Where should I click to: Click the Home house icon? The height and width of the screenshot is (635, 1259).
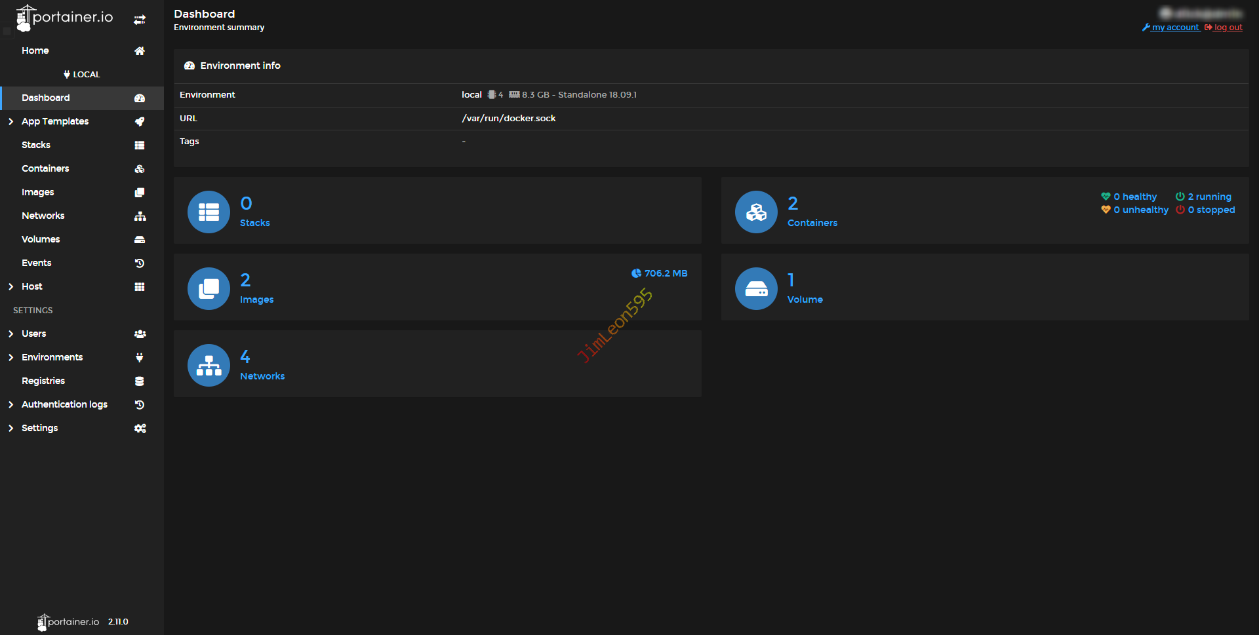coord(140,51)
